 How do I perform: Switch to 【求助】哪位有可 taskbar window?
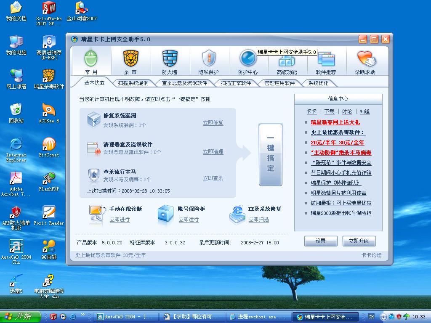click(x=192, y=317)
